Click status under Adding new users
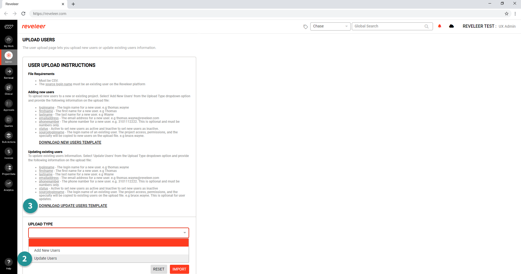 point(43,129)
